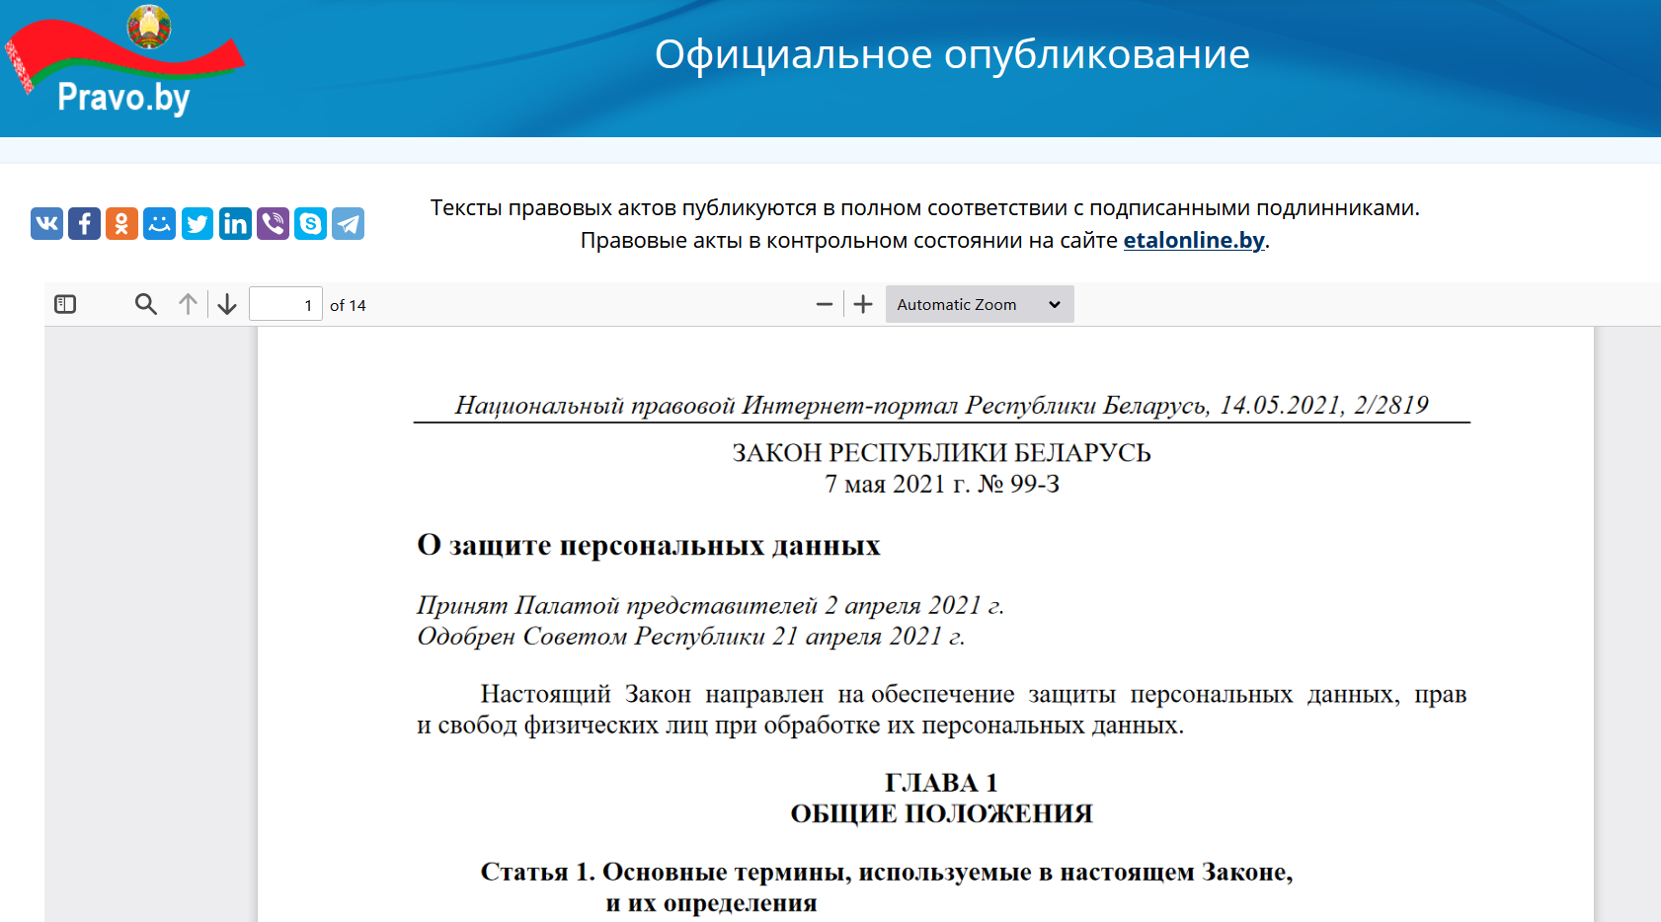Go to next PDF page
Viewport: 1661px width, 922px height.
(x=227, y=304)
